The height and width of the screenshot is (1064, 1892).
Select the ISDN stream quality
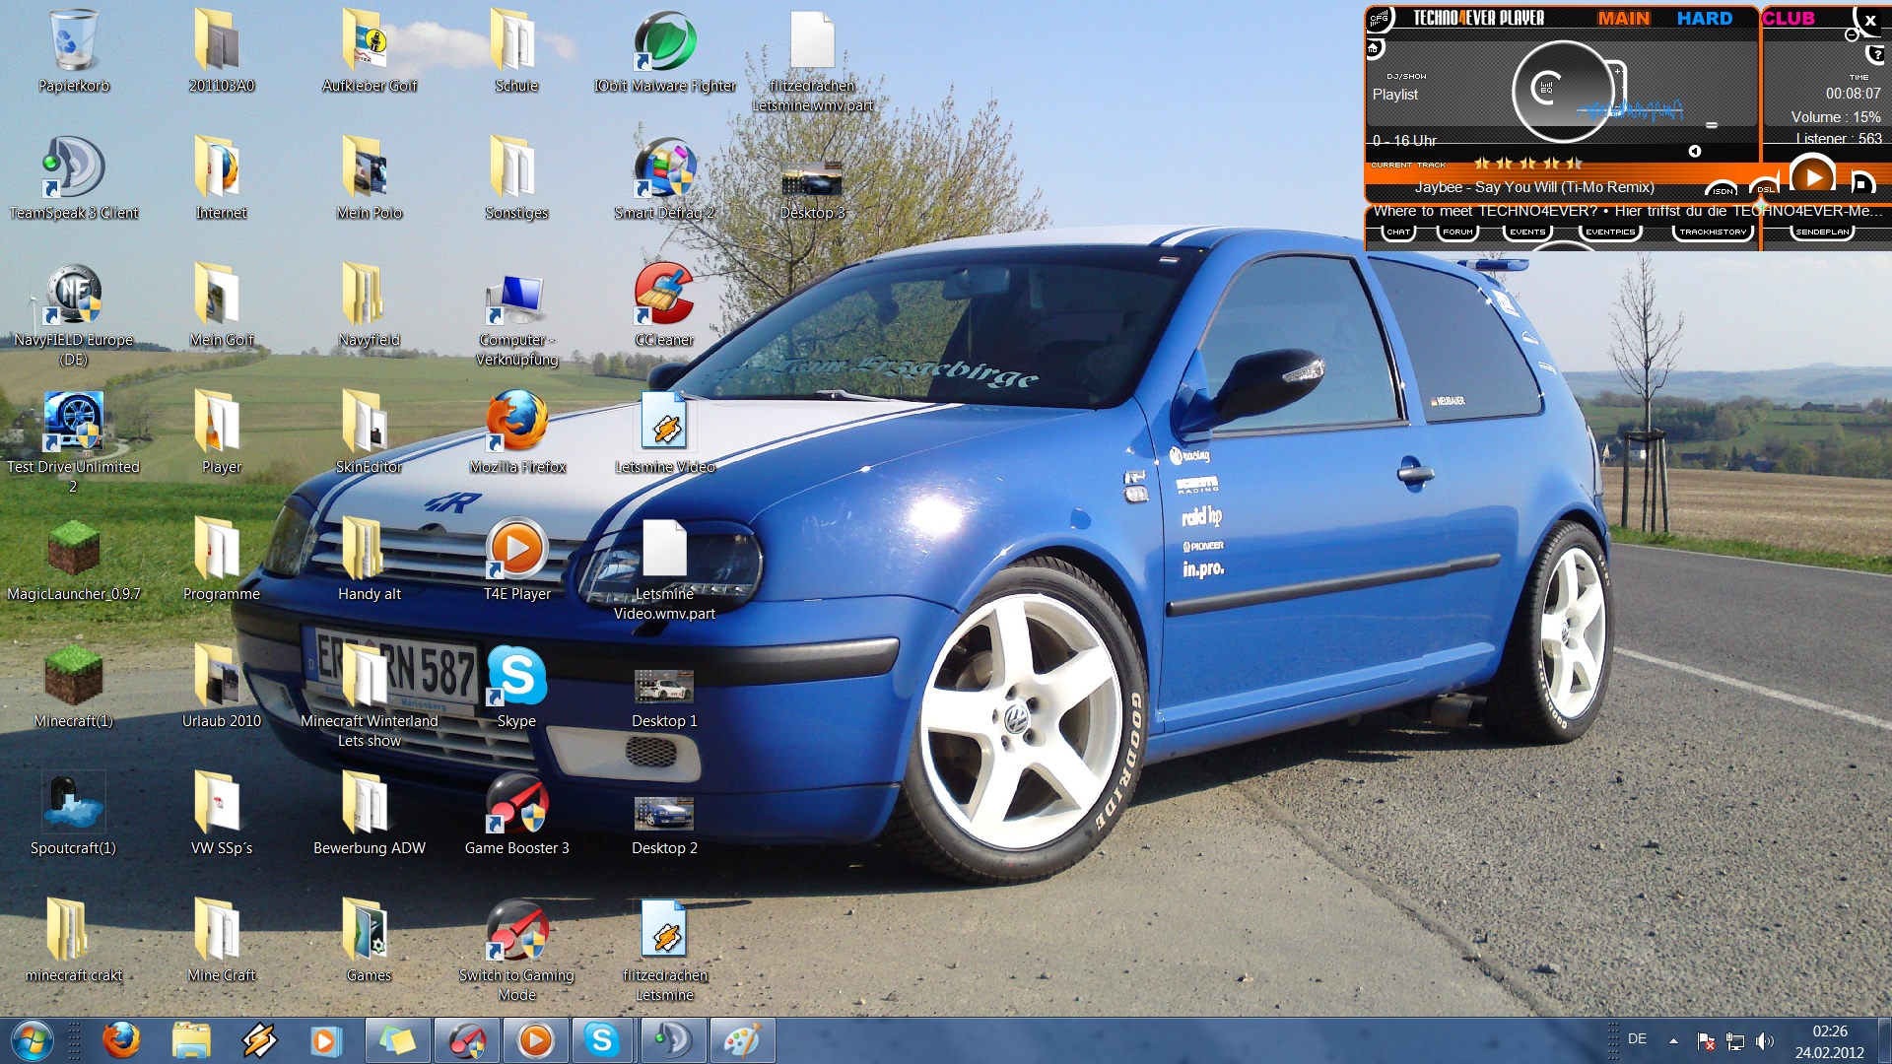coord(1722,190)
